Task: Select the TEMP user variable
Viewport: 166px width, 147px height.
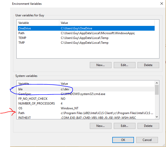Action: click(86, 38)
